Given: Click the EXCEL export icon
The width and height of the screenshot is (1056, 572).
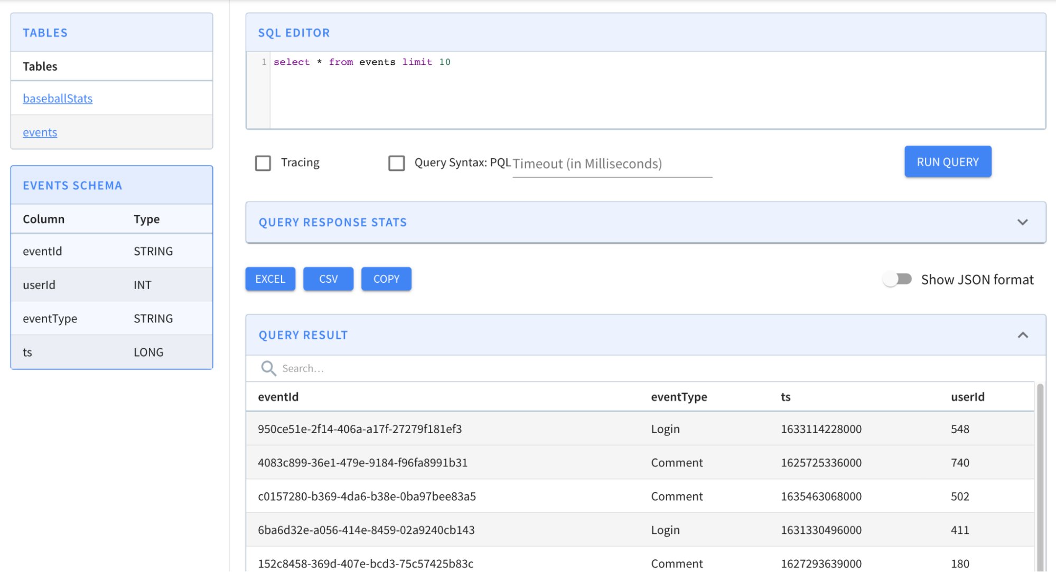Looking at the screenshot, I should [270, 278].
